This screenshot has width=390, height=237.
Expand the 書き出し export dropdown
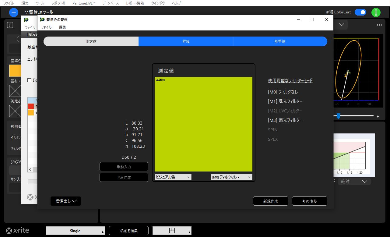coord(66,201)
